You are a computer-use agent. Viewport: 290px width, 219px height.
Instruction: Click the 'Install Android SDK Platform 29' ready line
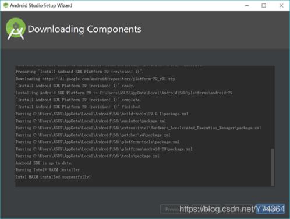tap(75, 86)
